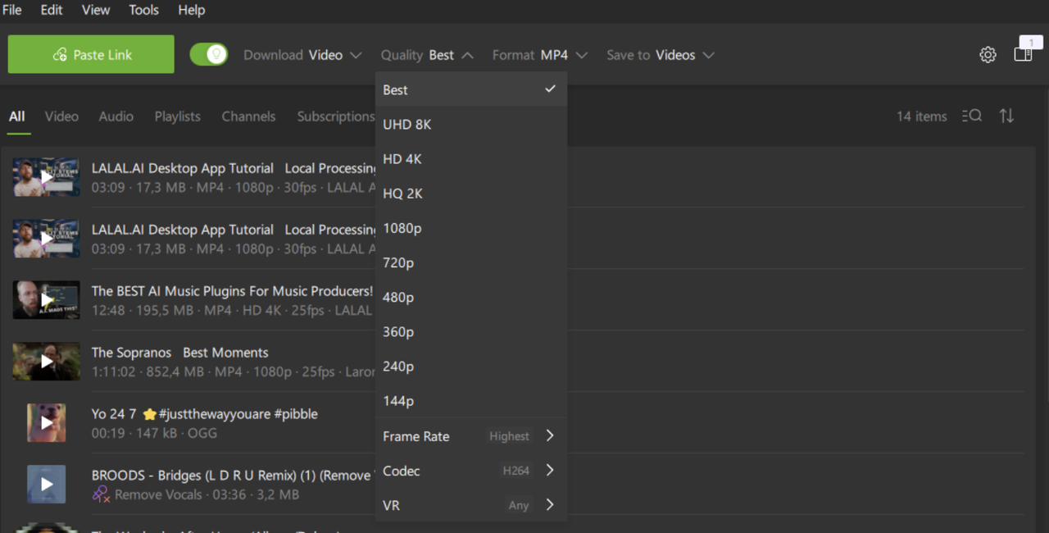
Task: Toggle the green smart mode switch
Action: click(209, 55)
